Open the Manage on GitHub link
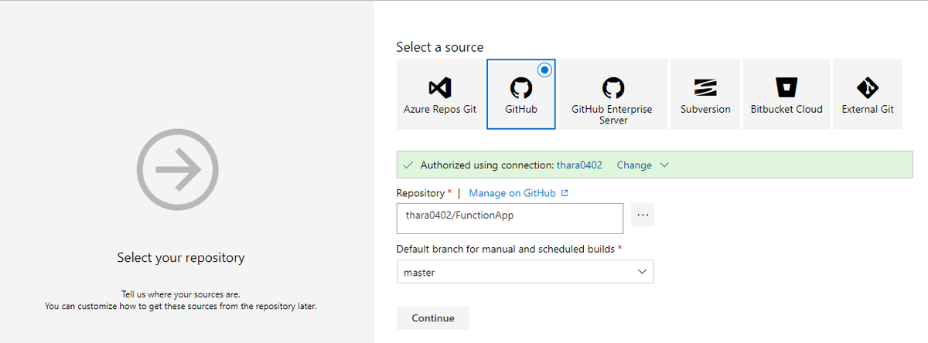This screenshot has width=928, height=343. pos(512,193)
